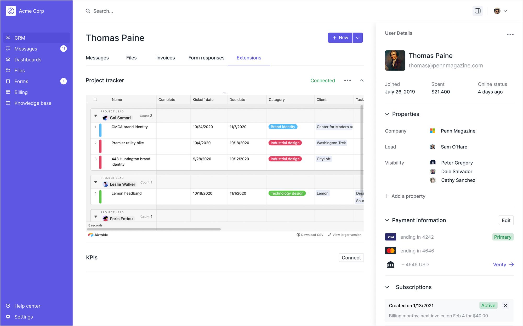Open user avatar account dropdown

[x=500, y=11]
